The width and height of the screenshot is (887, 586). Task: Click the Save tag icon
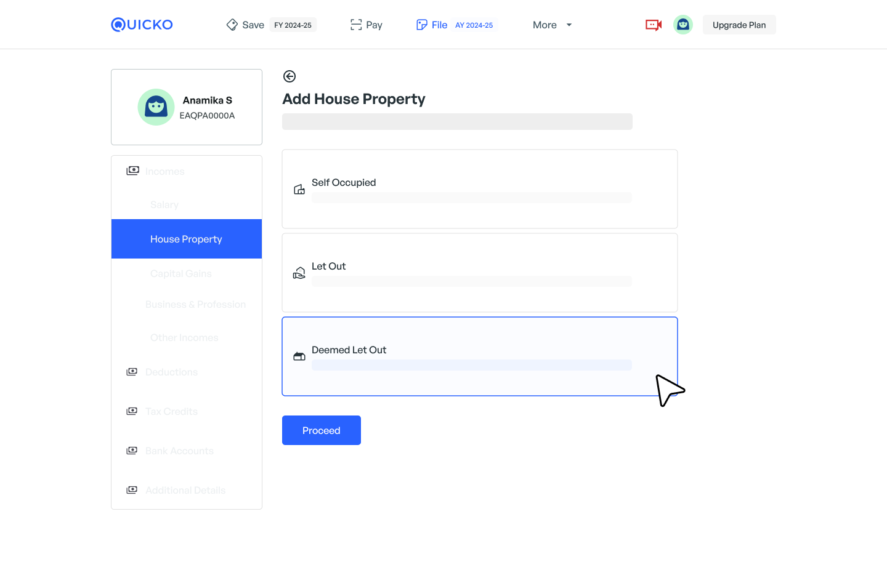tap(232, 25)
